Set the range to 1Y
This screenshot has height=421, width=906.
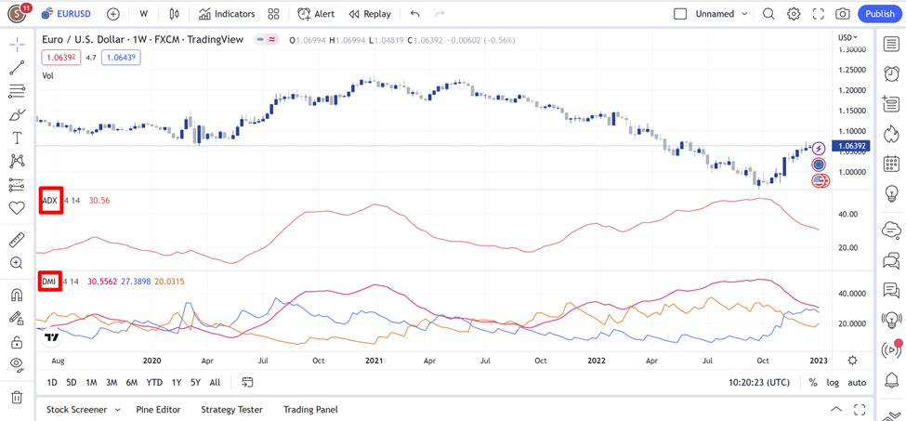coord(177,382)
